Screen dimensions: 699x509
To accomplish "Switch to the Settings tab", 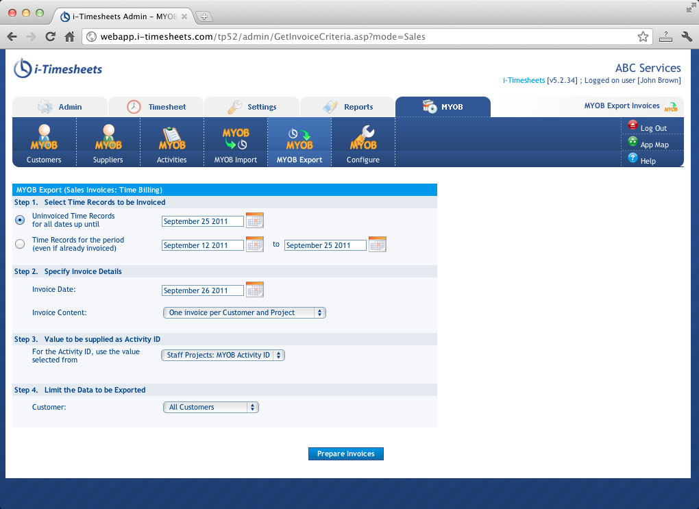I will [x=252, y=107].
